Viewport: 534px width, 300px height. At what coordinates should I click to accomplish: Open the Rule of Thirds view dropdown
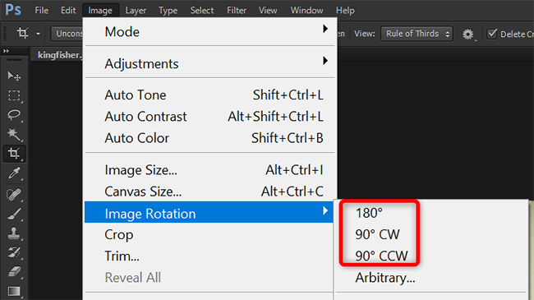coord(417,34)
